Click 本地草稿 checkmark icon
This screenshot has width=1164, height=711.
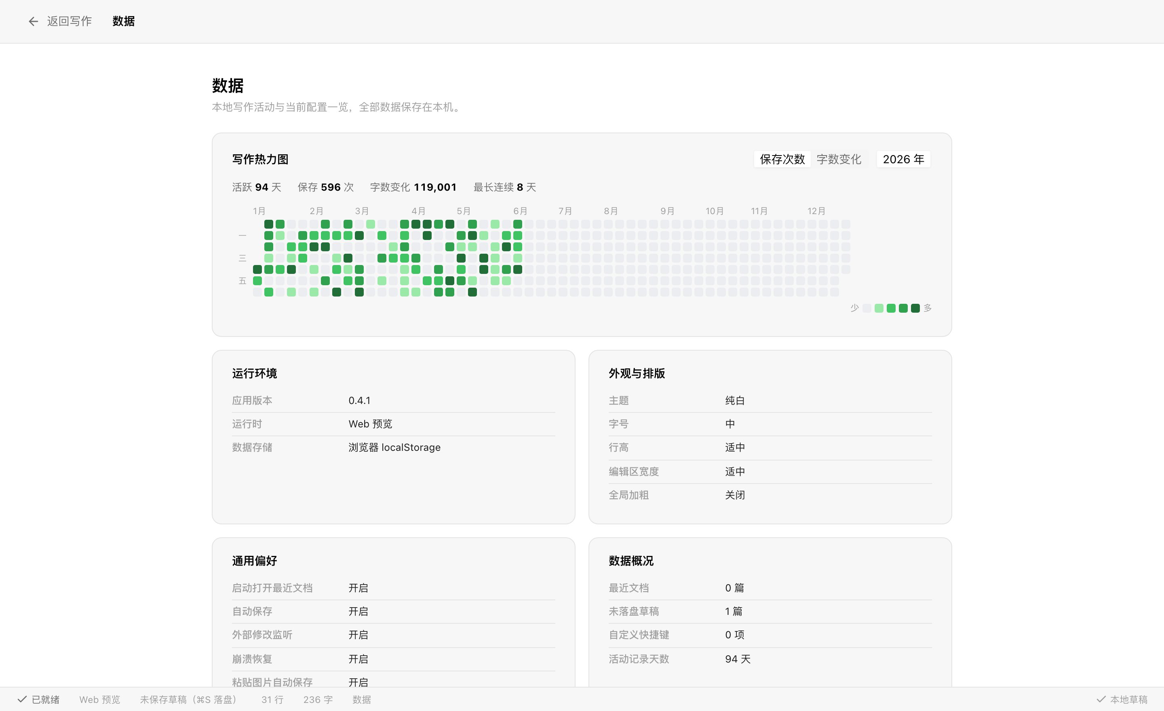(1101, 699)
